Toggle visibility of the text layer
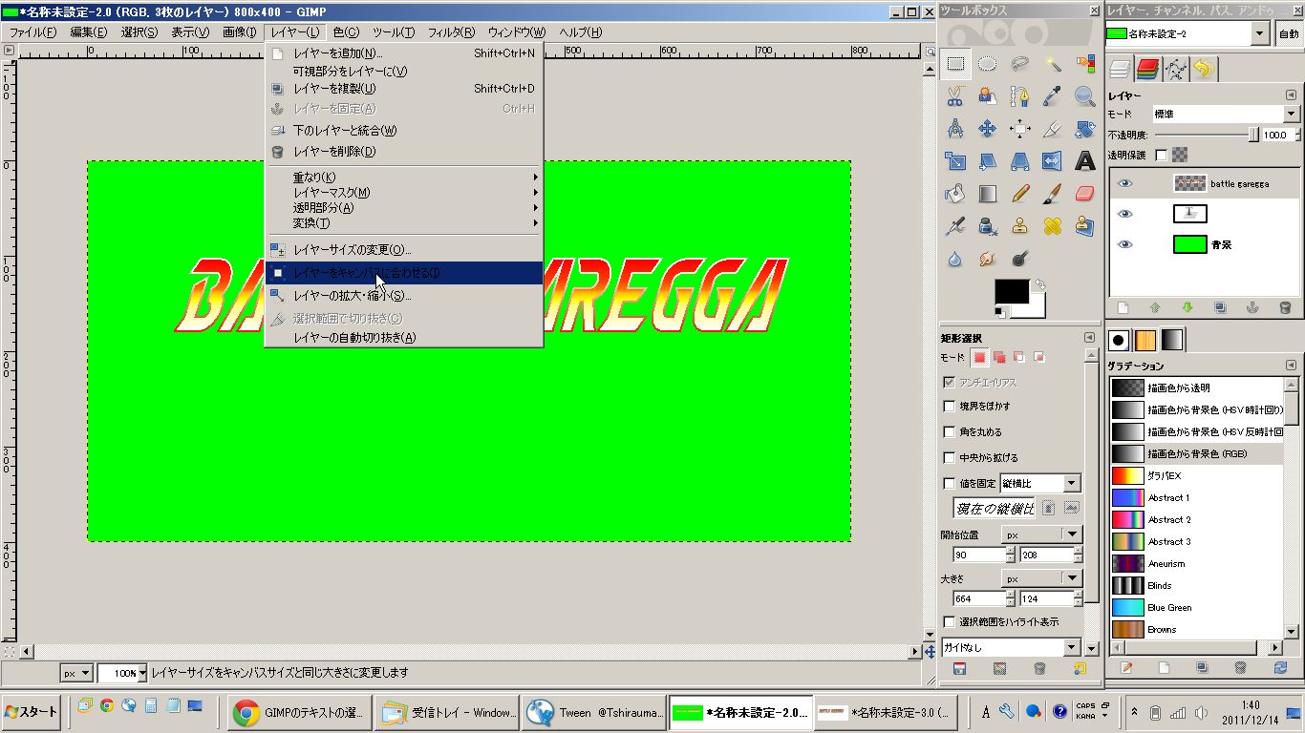 coord(1125,214)
